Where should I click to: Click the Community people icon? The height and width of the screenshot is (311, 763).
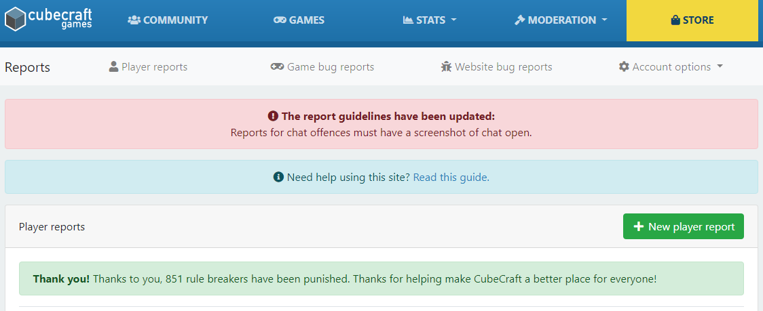134,20
